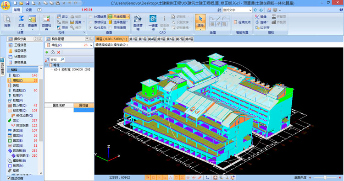Click the green plus add-component icon
The height and width of the screenshot is (181, 344).
[47, 52]
